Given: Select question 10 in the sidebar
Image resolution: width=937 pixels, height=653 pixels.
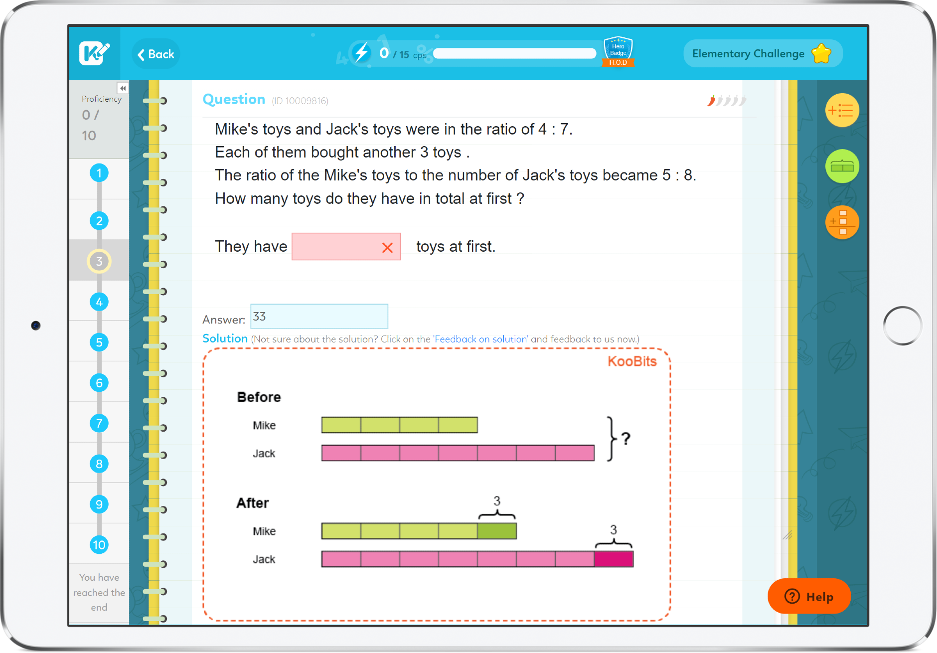Looking at the screenshot, I should coord(99,545).
